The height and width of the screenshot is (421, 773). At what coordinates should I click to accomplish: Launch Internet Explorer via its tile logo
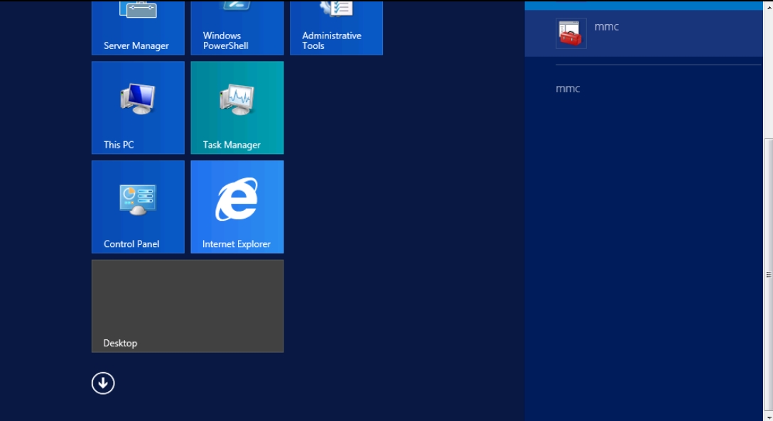coord(237,199)
